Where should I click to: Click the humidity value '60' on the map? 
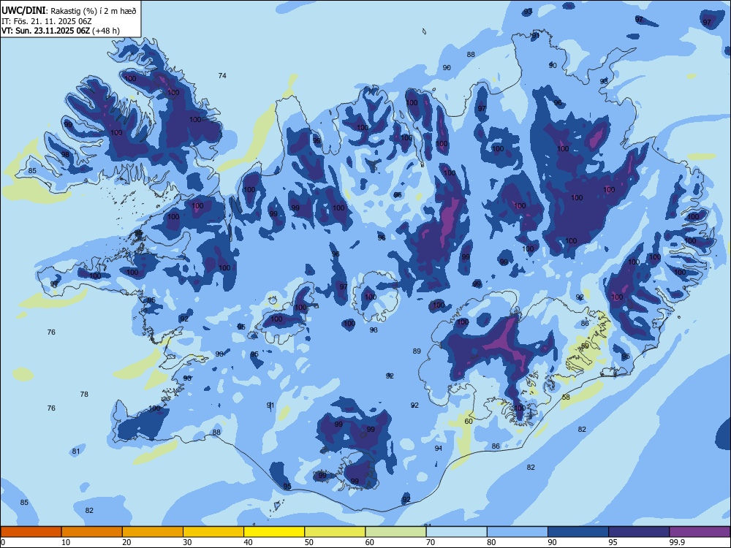point(469,422)
